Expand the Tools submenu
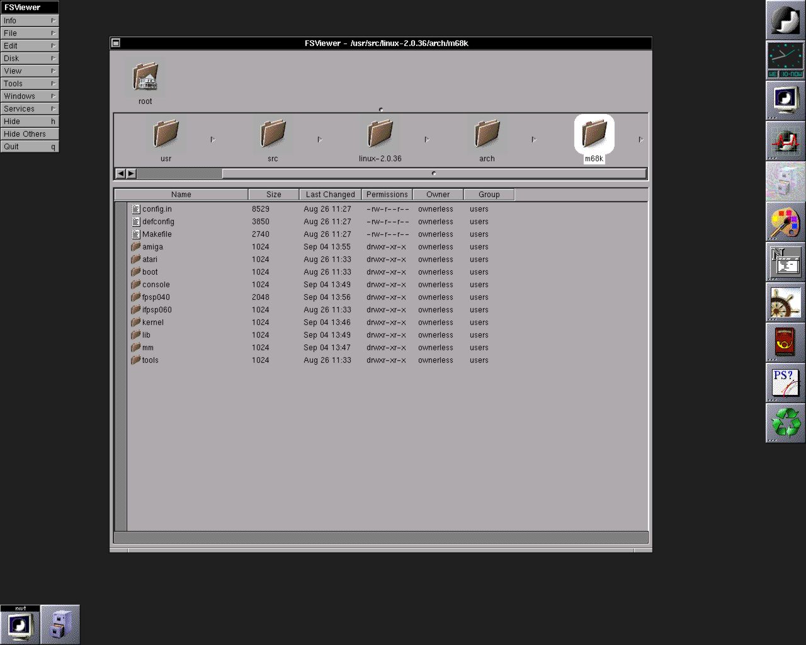The height and width of the screenshot is (645, 806). (x=30, y=84)
